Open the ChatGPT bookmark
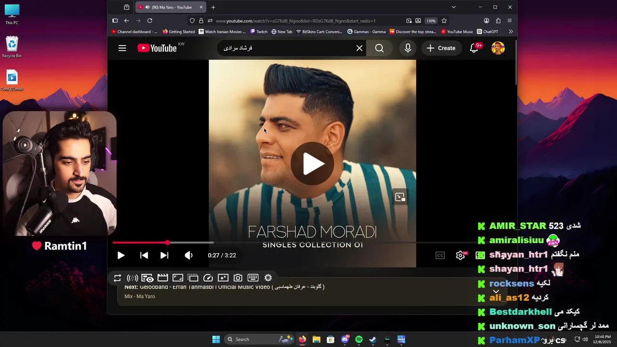 pos(487,32)
